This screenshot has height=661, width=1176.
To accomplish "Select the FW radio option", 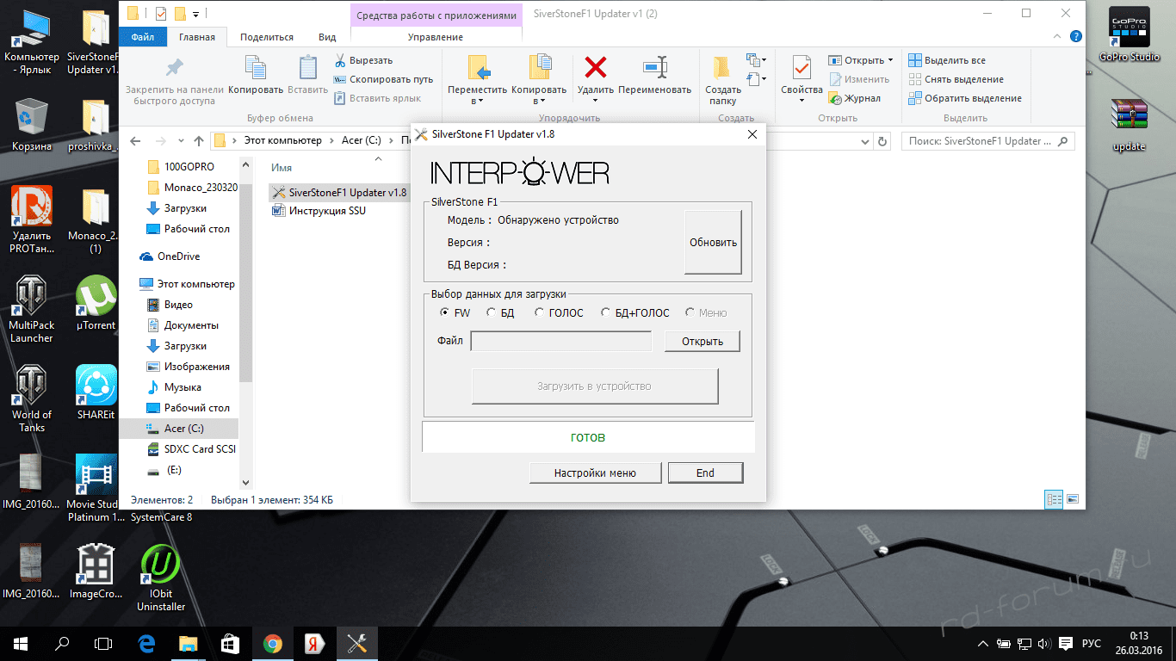I will pyautogui.click(x=455, y=313).
